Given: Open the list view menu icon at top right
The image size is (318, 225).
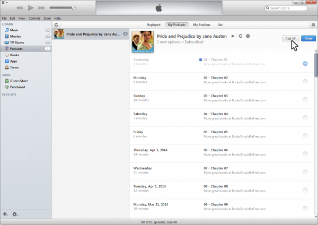Looking at the screenshot, I should point(313,25).
